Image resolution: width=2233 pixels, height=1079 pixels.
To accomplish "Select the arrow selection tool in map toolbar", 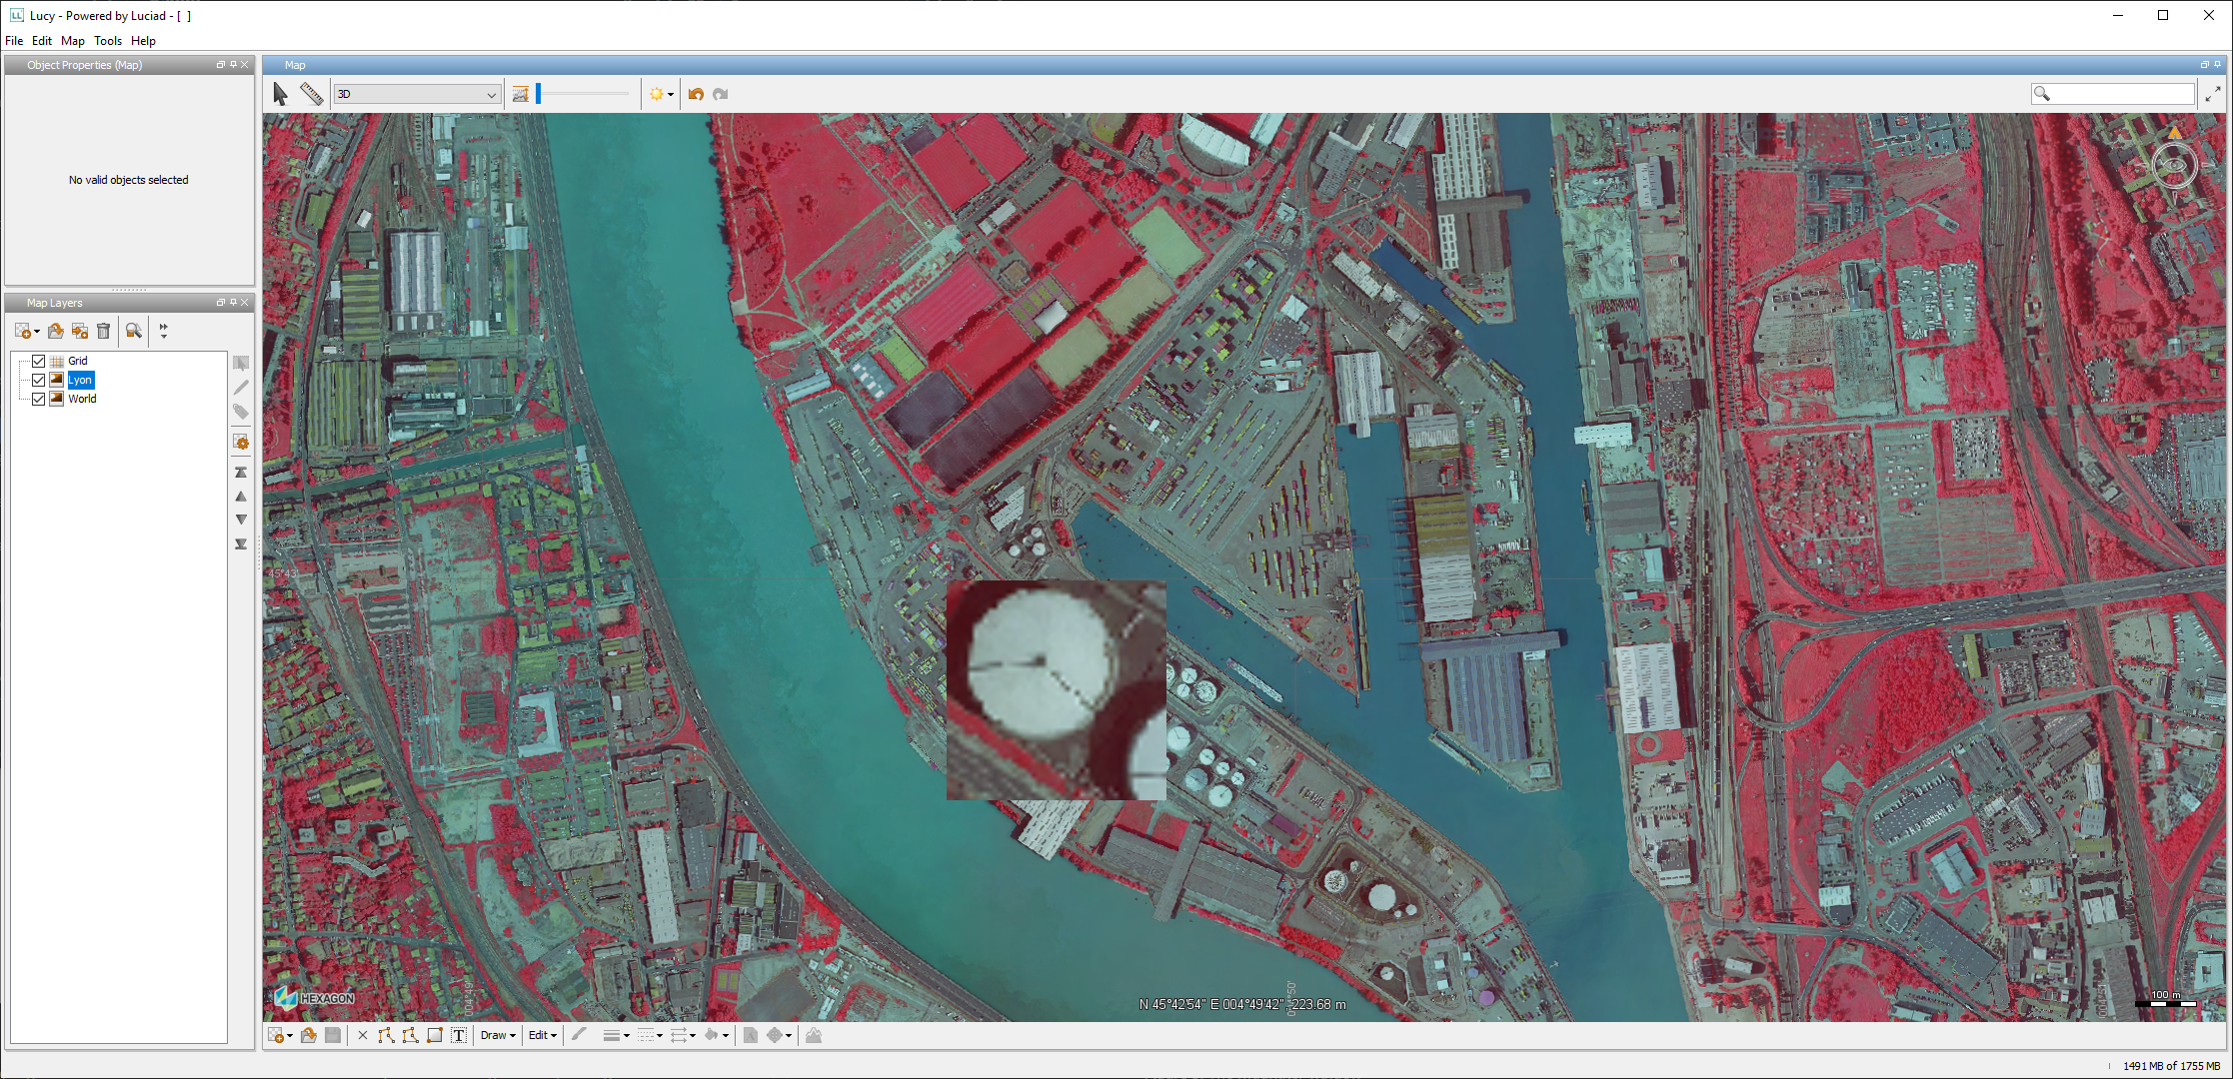I will pyautogui.click(x=281, y=94).
